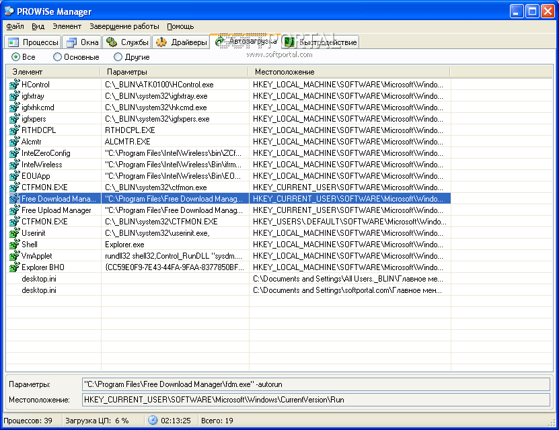Sort by the Элемент column header
This screenshot has height=430, width=559.
click(53, 72)
